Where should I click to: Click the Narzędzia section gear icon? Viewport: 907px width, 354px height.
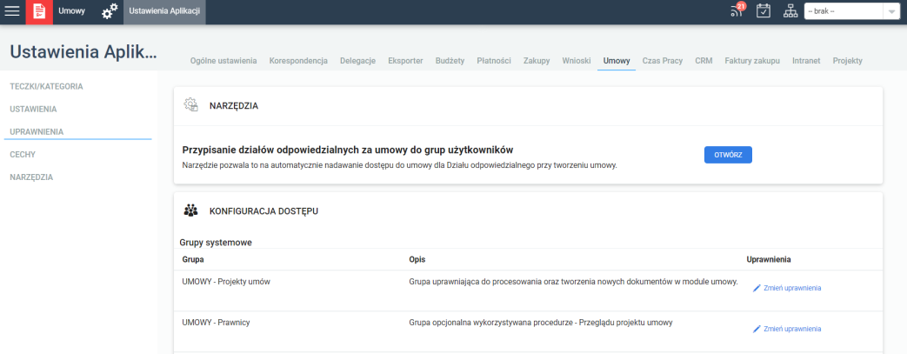coord(191,105)
